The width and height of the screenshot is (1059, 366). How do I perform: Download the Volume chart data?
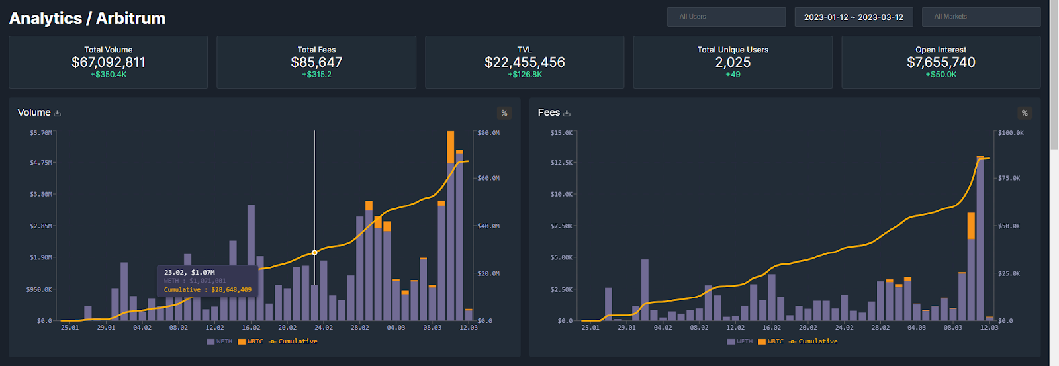pos(58,113)
